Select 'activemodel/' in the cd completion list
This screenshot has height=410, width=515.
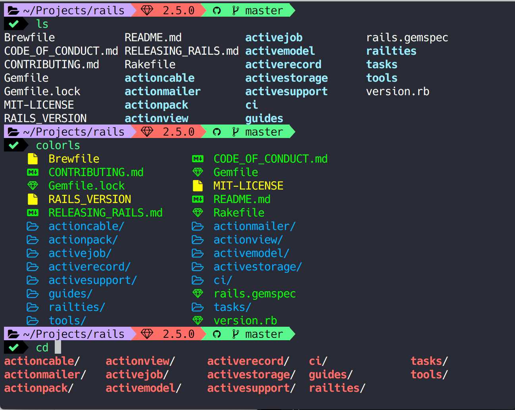(144, 388)
